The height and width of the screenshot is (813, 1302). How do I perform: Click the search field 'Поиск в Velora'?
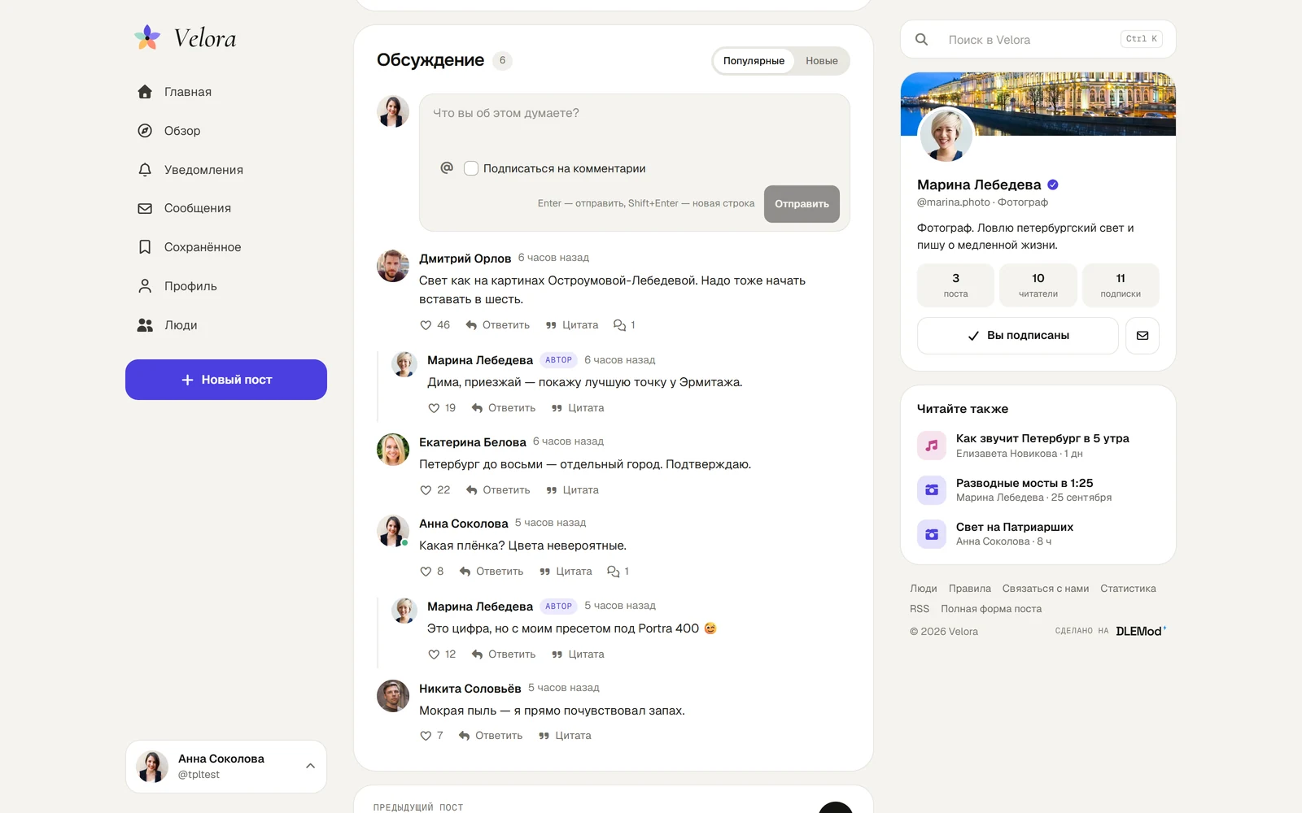pos(1038,39)
